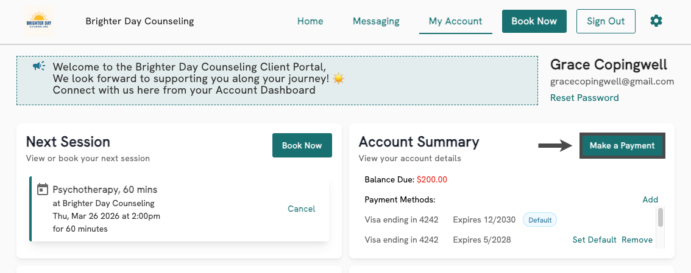Click the Reset Password link
Screen dimensions: 691x273
click(x=584, y=98)
